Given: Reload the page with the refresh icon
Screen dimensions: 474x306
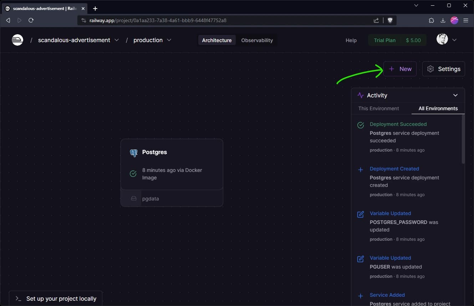Looking at the screenshot, I should tap(31, 20).
